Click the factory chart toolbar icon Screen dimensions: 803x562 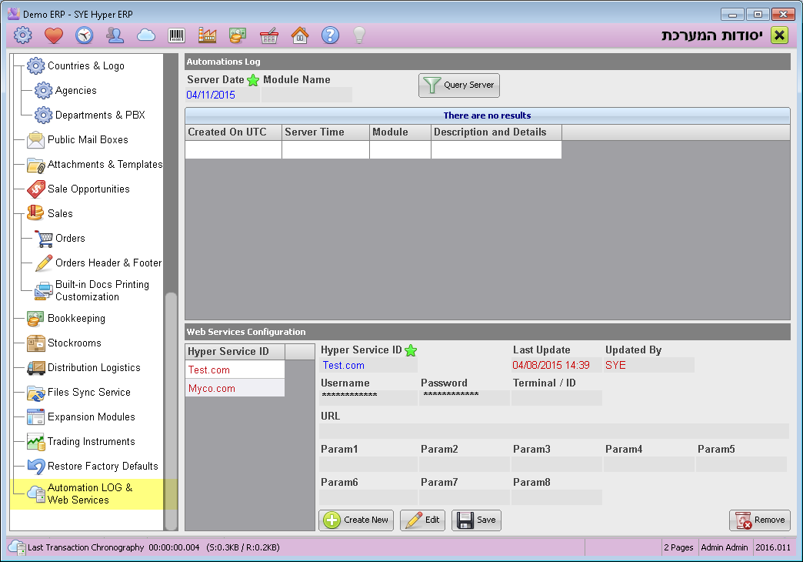tap(208, 35)
